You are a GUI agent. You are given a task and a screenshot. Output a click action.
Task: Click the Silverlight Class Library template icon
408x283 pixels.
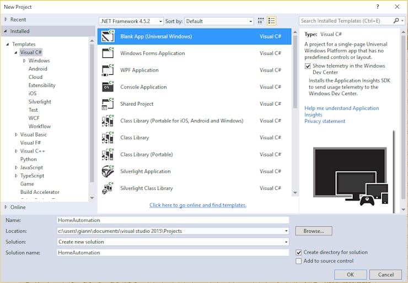[x=108, y=188]
